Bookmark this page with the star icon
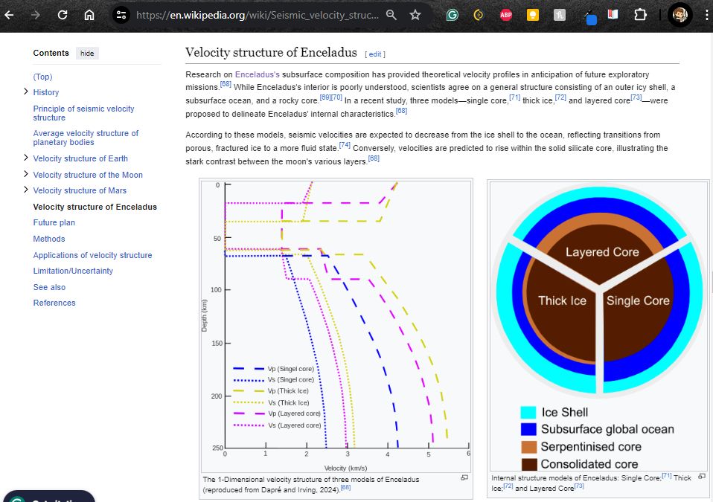713x502 pixels. point(415,14)
